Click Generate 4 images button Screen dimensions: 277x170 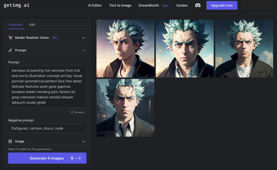coord(47,158)
